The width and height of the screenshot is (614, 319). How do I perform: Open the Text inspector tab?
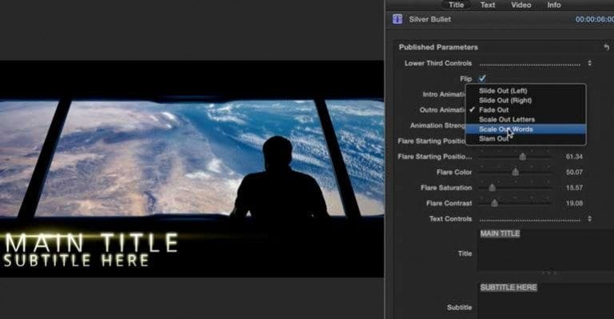[488, 5]
